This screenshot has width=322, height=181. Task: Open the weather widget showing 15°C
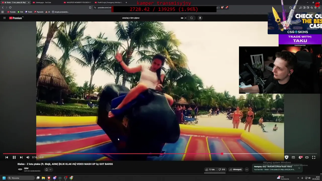(283, 178)
